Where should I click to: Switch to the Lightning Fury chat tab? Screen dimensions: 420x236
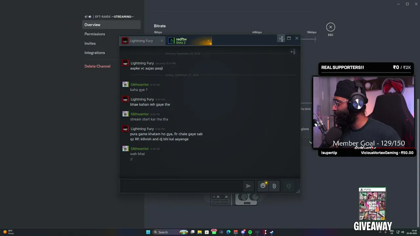(x=143, y=41)
